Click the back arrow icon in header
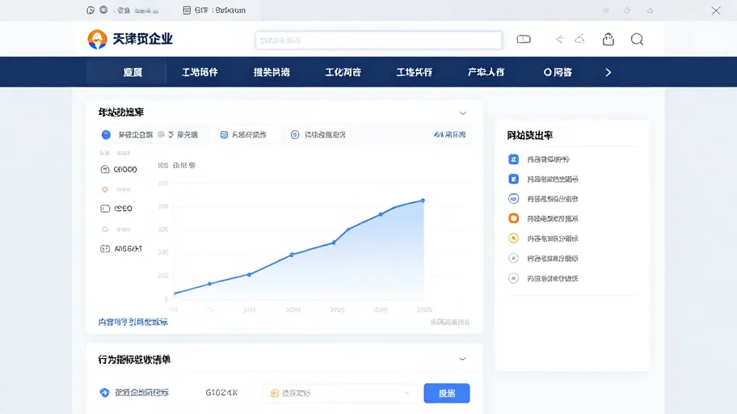Image resolution: width=737 pixels, height=414 pixels. tap(559, 39)
